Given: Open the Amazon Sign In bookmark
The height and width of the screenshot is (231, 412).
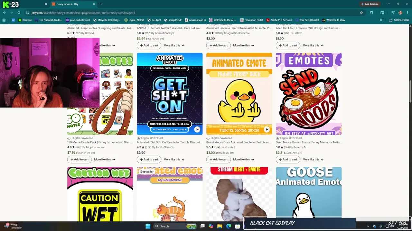Looking at the screenshot, I should point(195,20).
